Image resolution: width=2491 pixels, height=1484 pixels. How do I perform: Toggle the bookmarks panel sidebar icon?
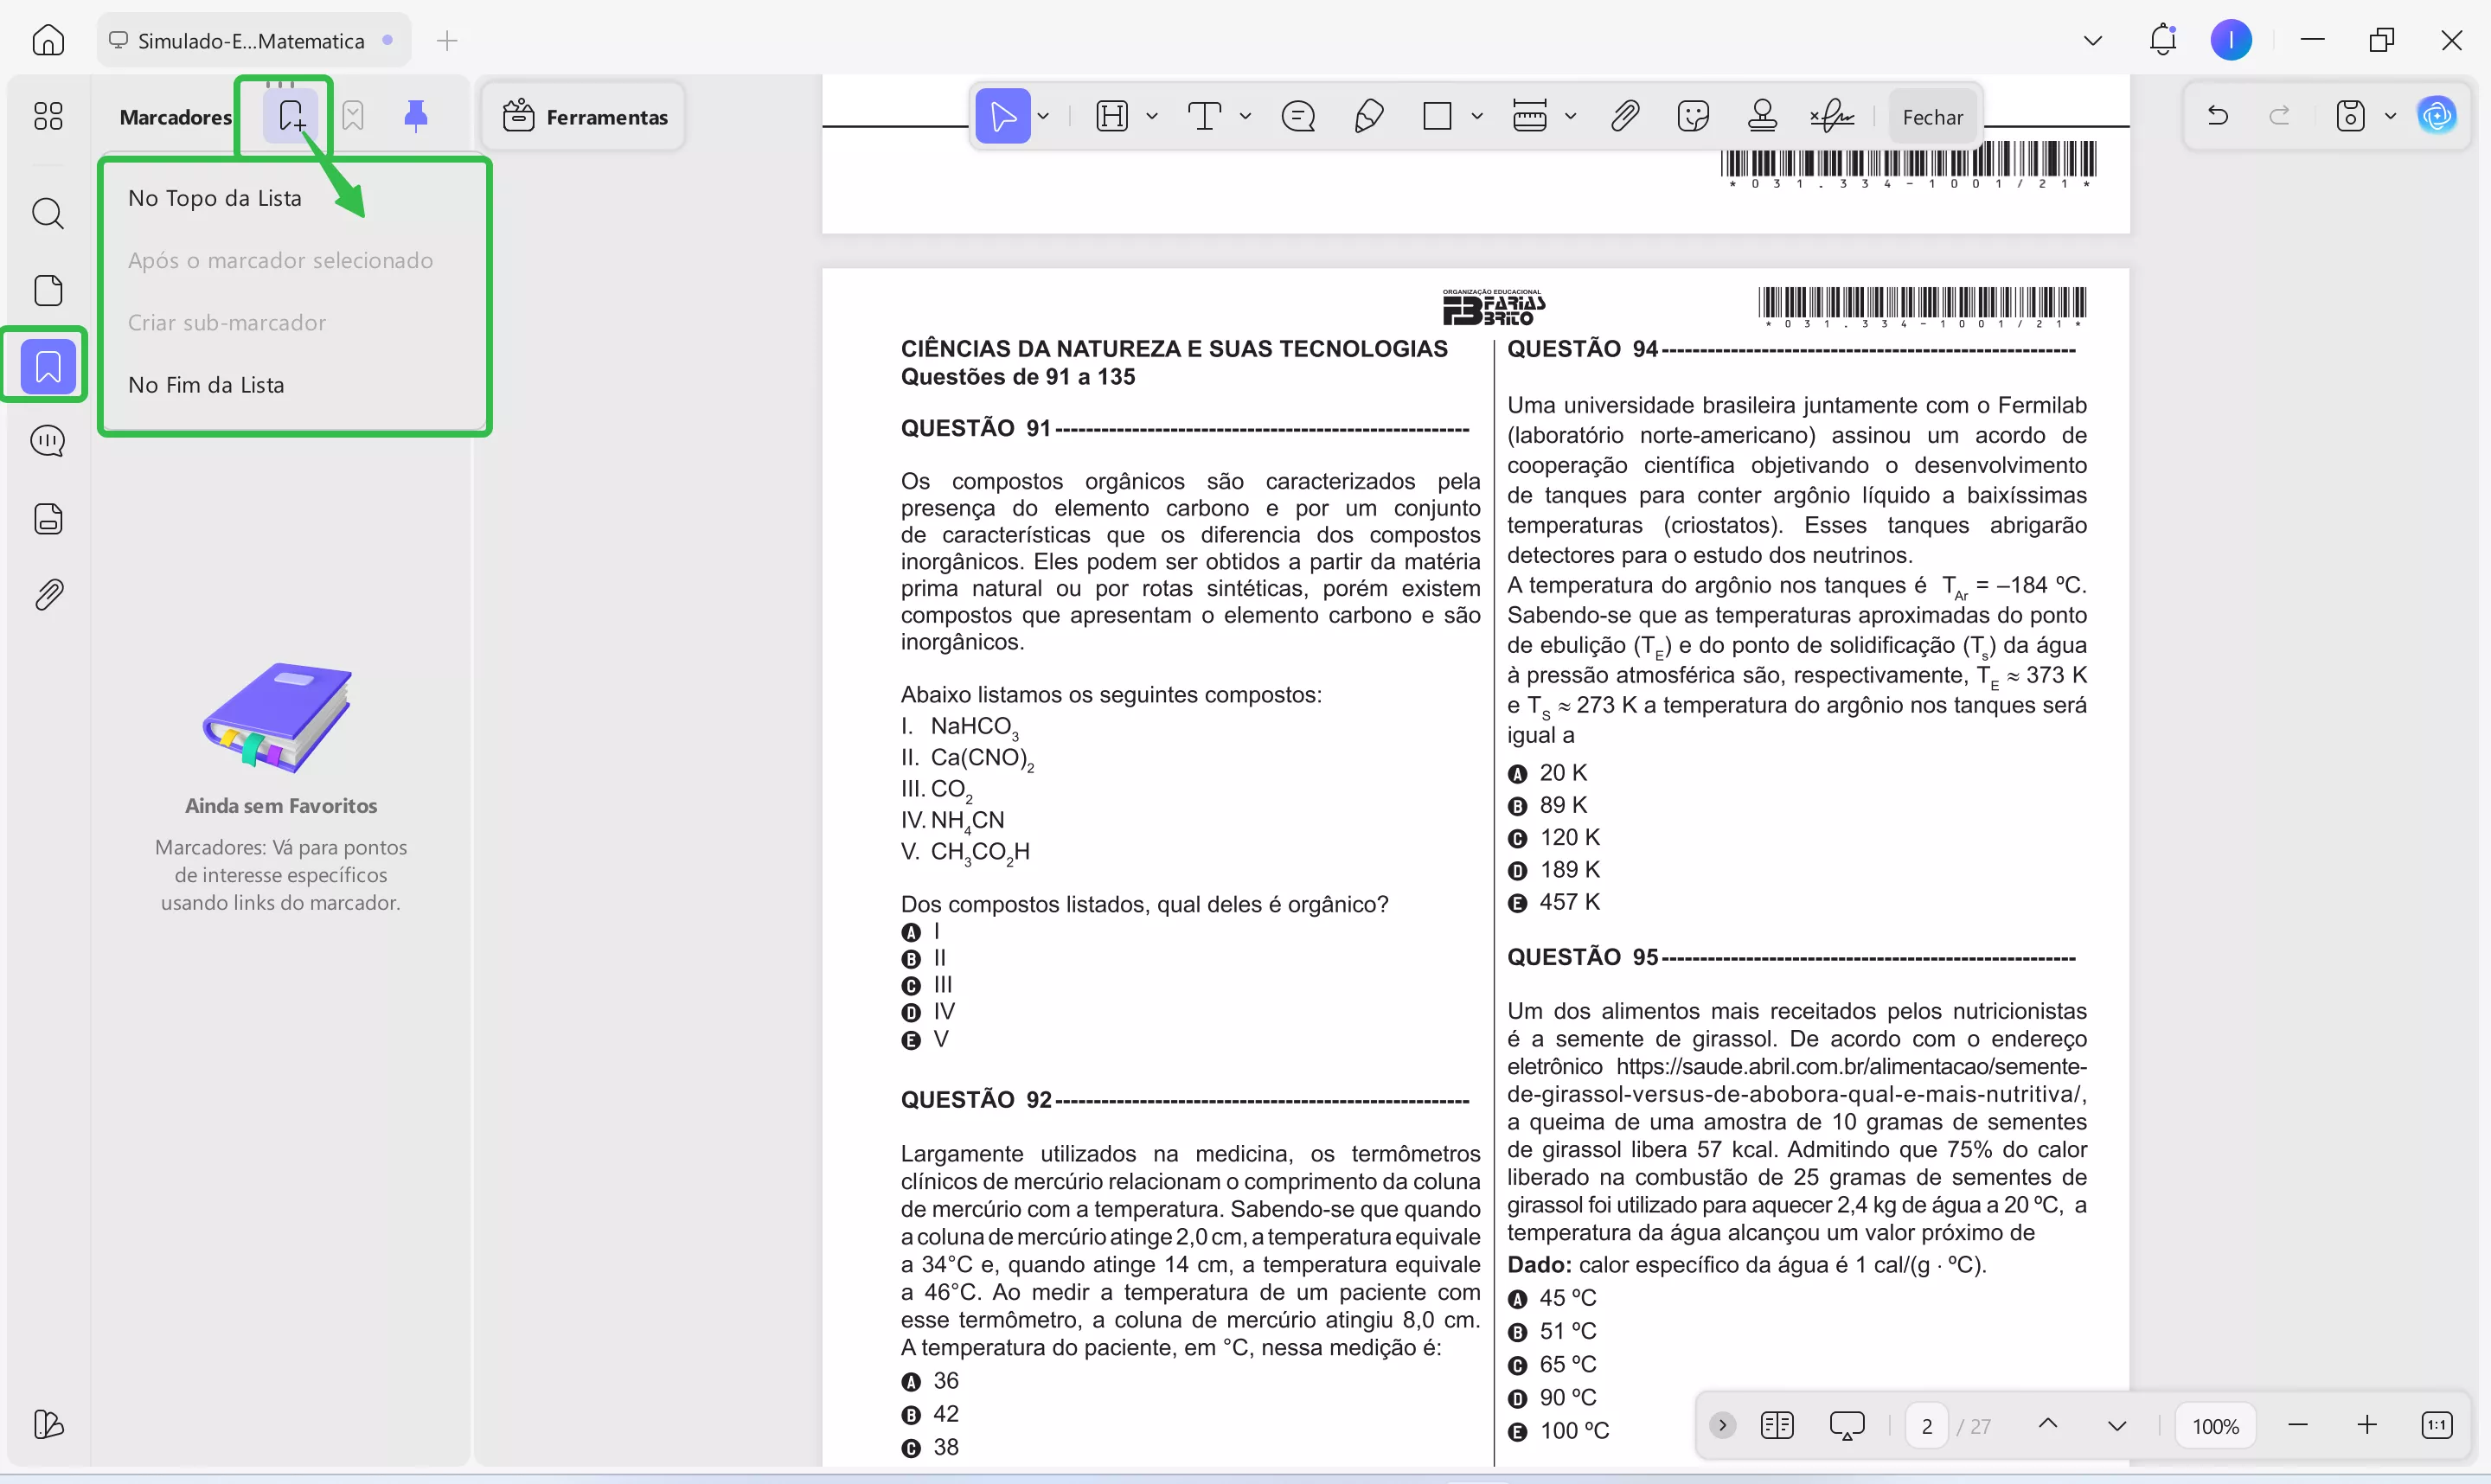click(x=48, y=366)
